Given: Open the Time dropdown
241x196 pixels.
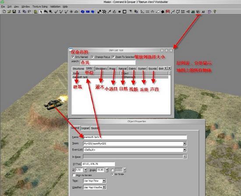Looking at the screenshot, I should [104, 181].
